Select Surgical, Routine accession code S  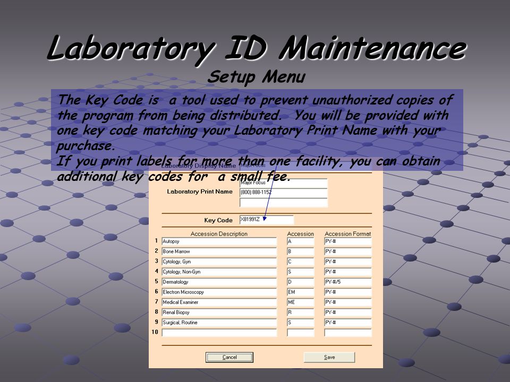pos(301,323)
